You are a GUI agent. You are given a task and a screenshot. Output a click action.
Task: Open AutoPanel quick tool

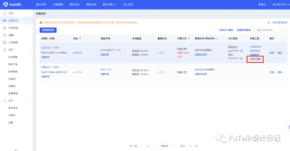click(x=255, y=51)
